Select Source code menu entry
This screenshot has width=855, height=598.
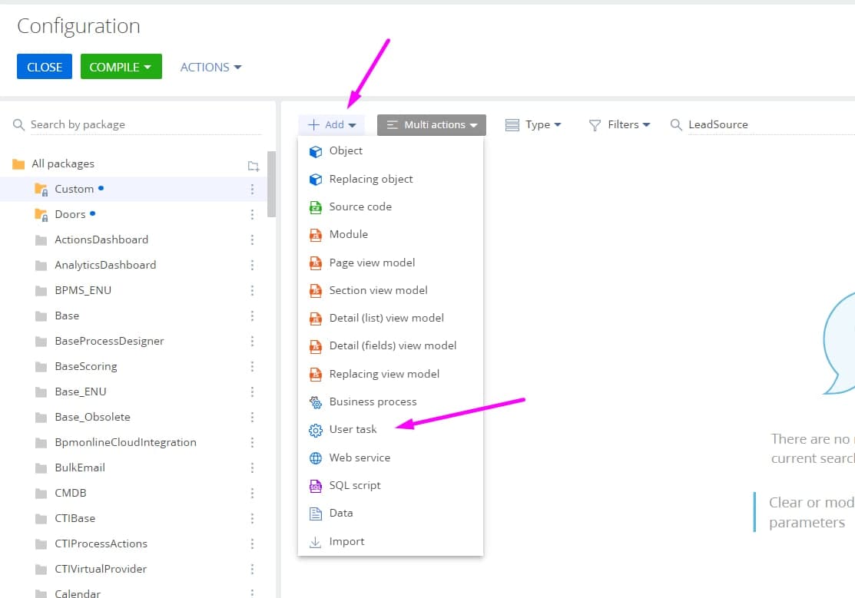[390, 207]
